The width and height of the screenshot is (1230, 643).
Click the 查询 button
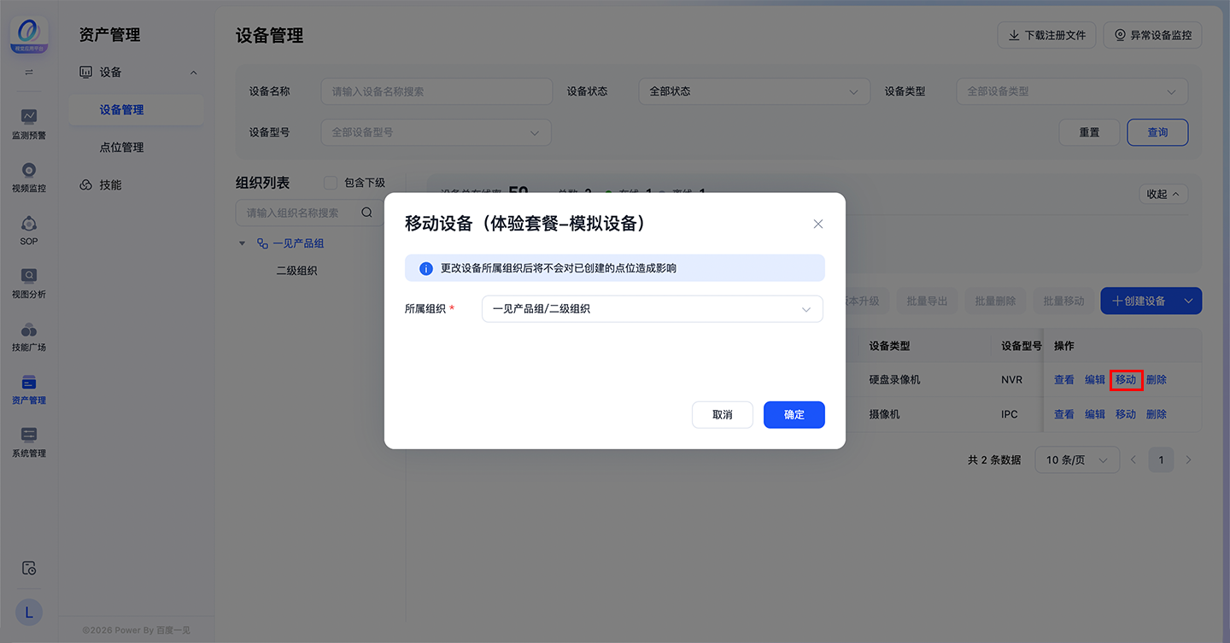click(1157, 132)
